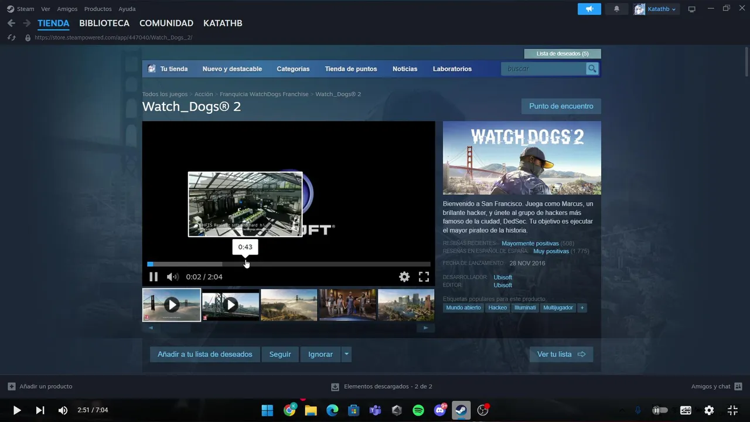Open Tienda de puntos
Screen dimensions: 750x422
[351, 69]
